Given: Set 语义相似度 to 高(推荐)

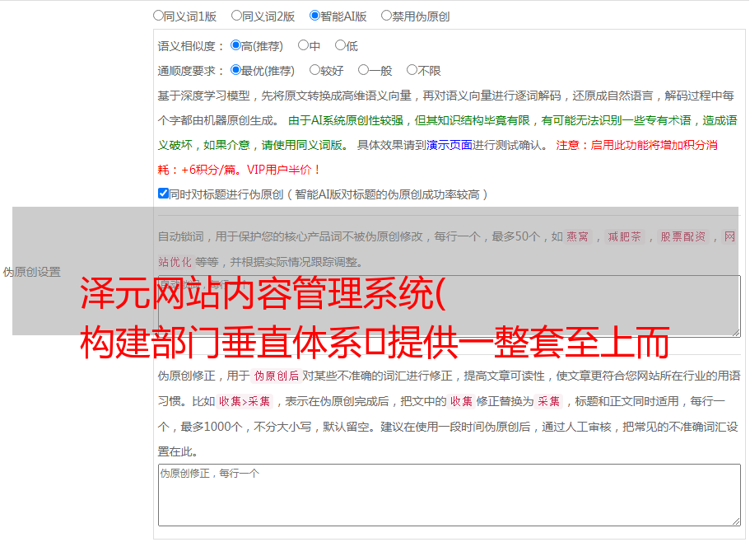Looking at the screenshot, I should [x=235, y=45].
